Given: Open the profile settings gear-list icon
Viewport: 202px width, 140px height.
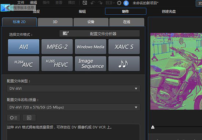Looking at the screenshot, I should coord(14,118).
